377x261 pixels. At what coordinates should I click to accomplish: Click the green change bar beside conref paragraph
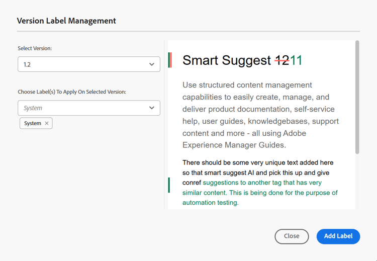coord(169,185)
